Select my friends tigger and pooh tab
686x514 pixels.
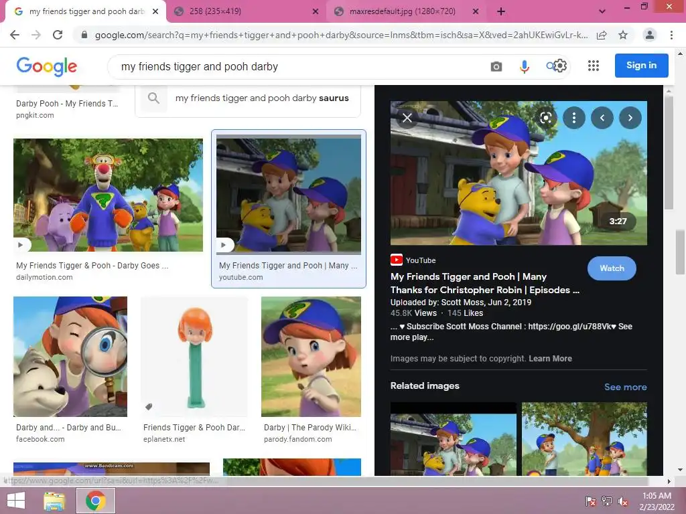(x=86, y=11)
